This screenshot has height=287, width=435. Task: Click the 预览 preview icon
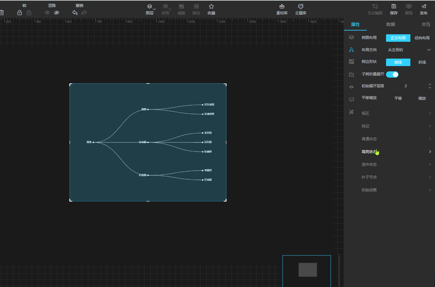[x=409, y=9]
